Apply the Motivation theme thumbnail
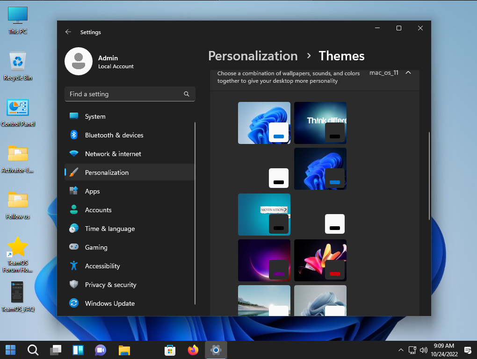 tap(264, 214)
